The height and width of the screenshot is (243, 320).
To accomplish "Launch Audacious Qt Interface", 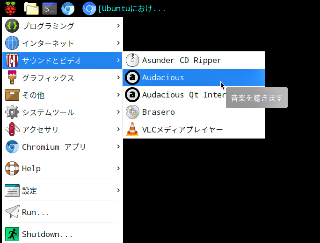I will pos(194,95).
